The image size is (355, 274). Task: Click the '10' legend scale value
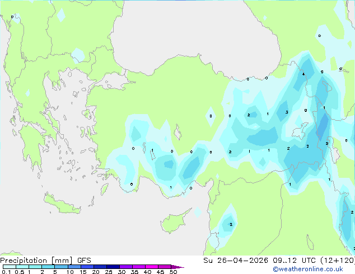(x=70, y=272)
